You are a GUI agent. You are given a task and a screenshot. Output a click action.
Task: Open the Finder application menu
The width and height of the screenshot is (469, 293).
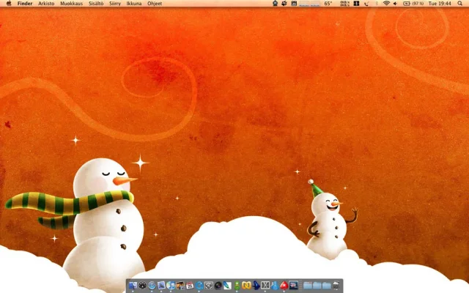tap(25, 4)
